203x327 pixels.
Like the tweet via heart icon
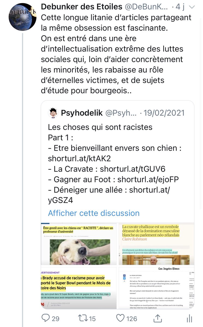120,317
